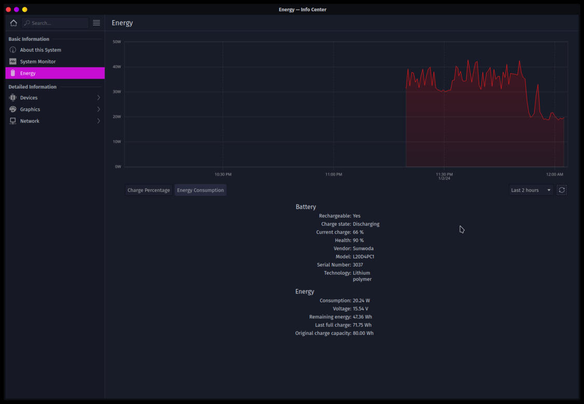
Task: Click the Battery section heading
Action: (x=306, y=207)
